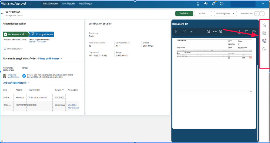Open the document info sidebar icon
Viewport: 270px width, 143px height.
coord(264,25)
